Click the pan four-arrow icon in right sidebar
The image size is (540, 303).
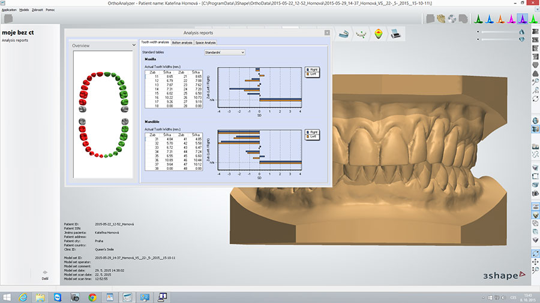[536, 262]
